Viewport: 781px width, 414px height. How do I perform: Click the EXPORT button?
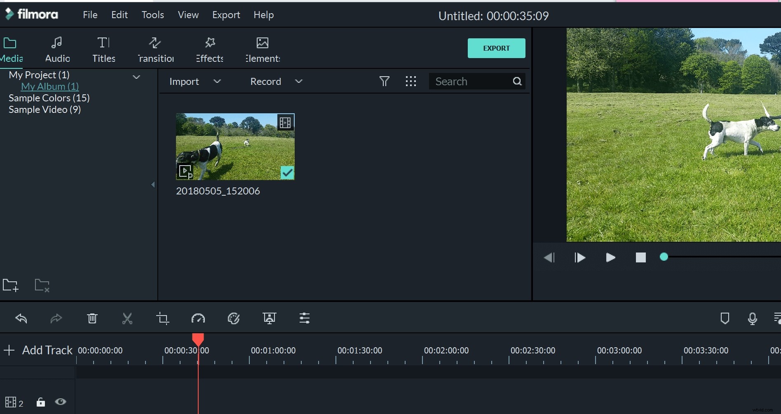496,48
